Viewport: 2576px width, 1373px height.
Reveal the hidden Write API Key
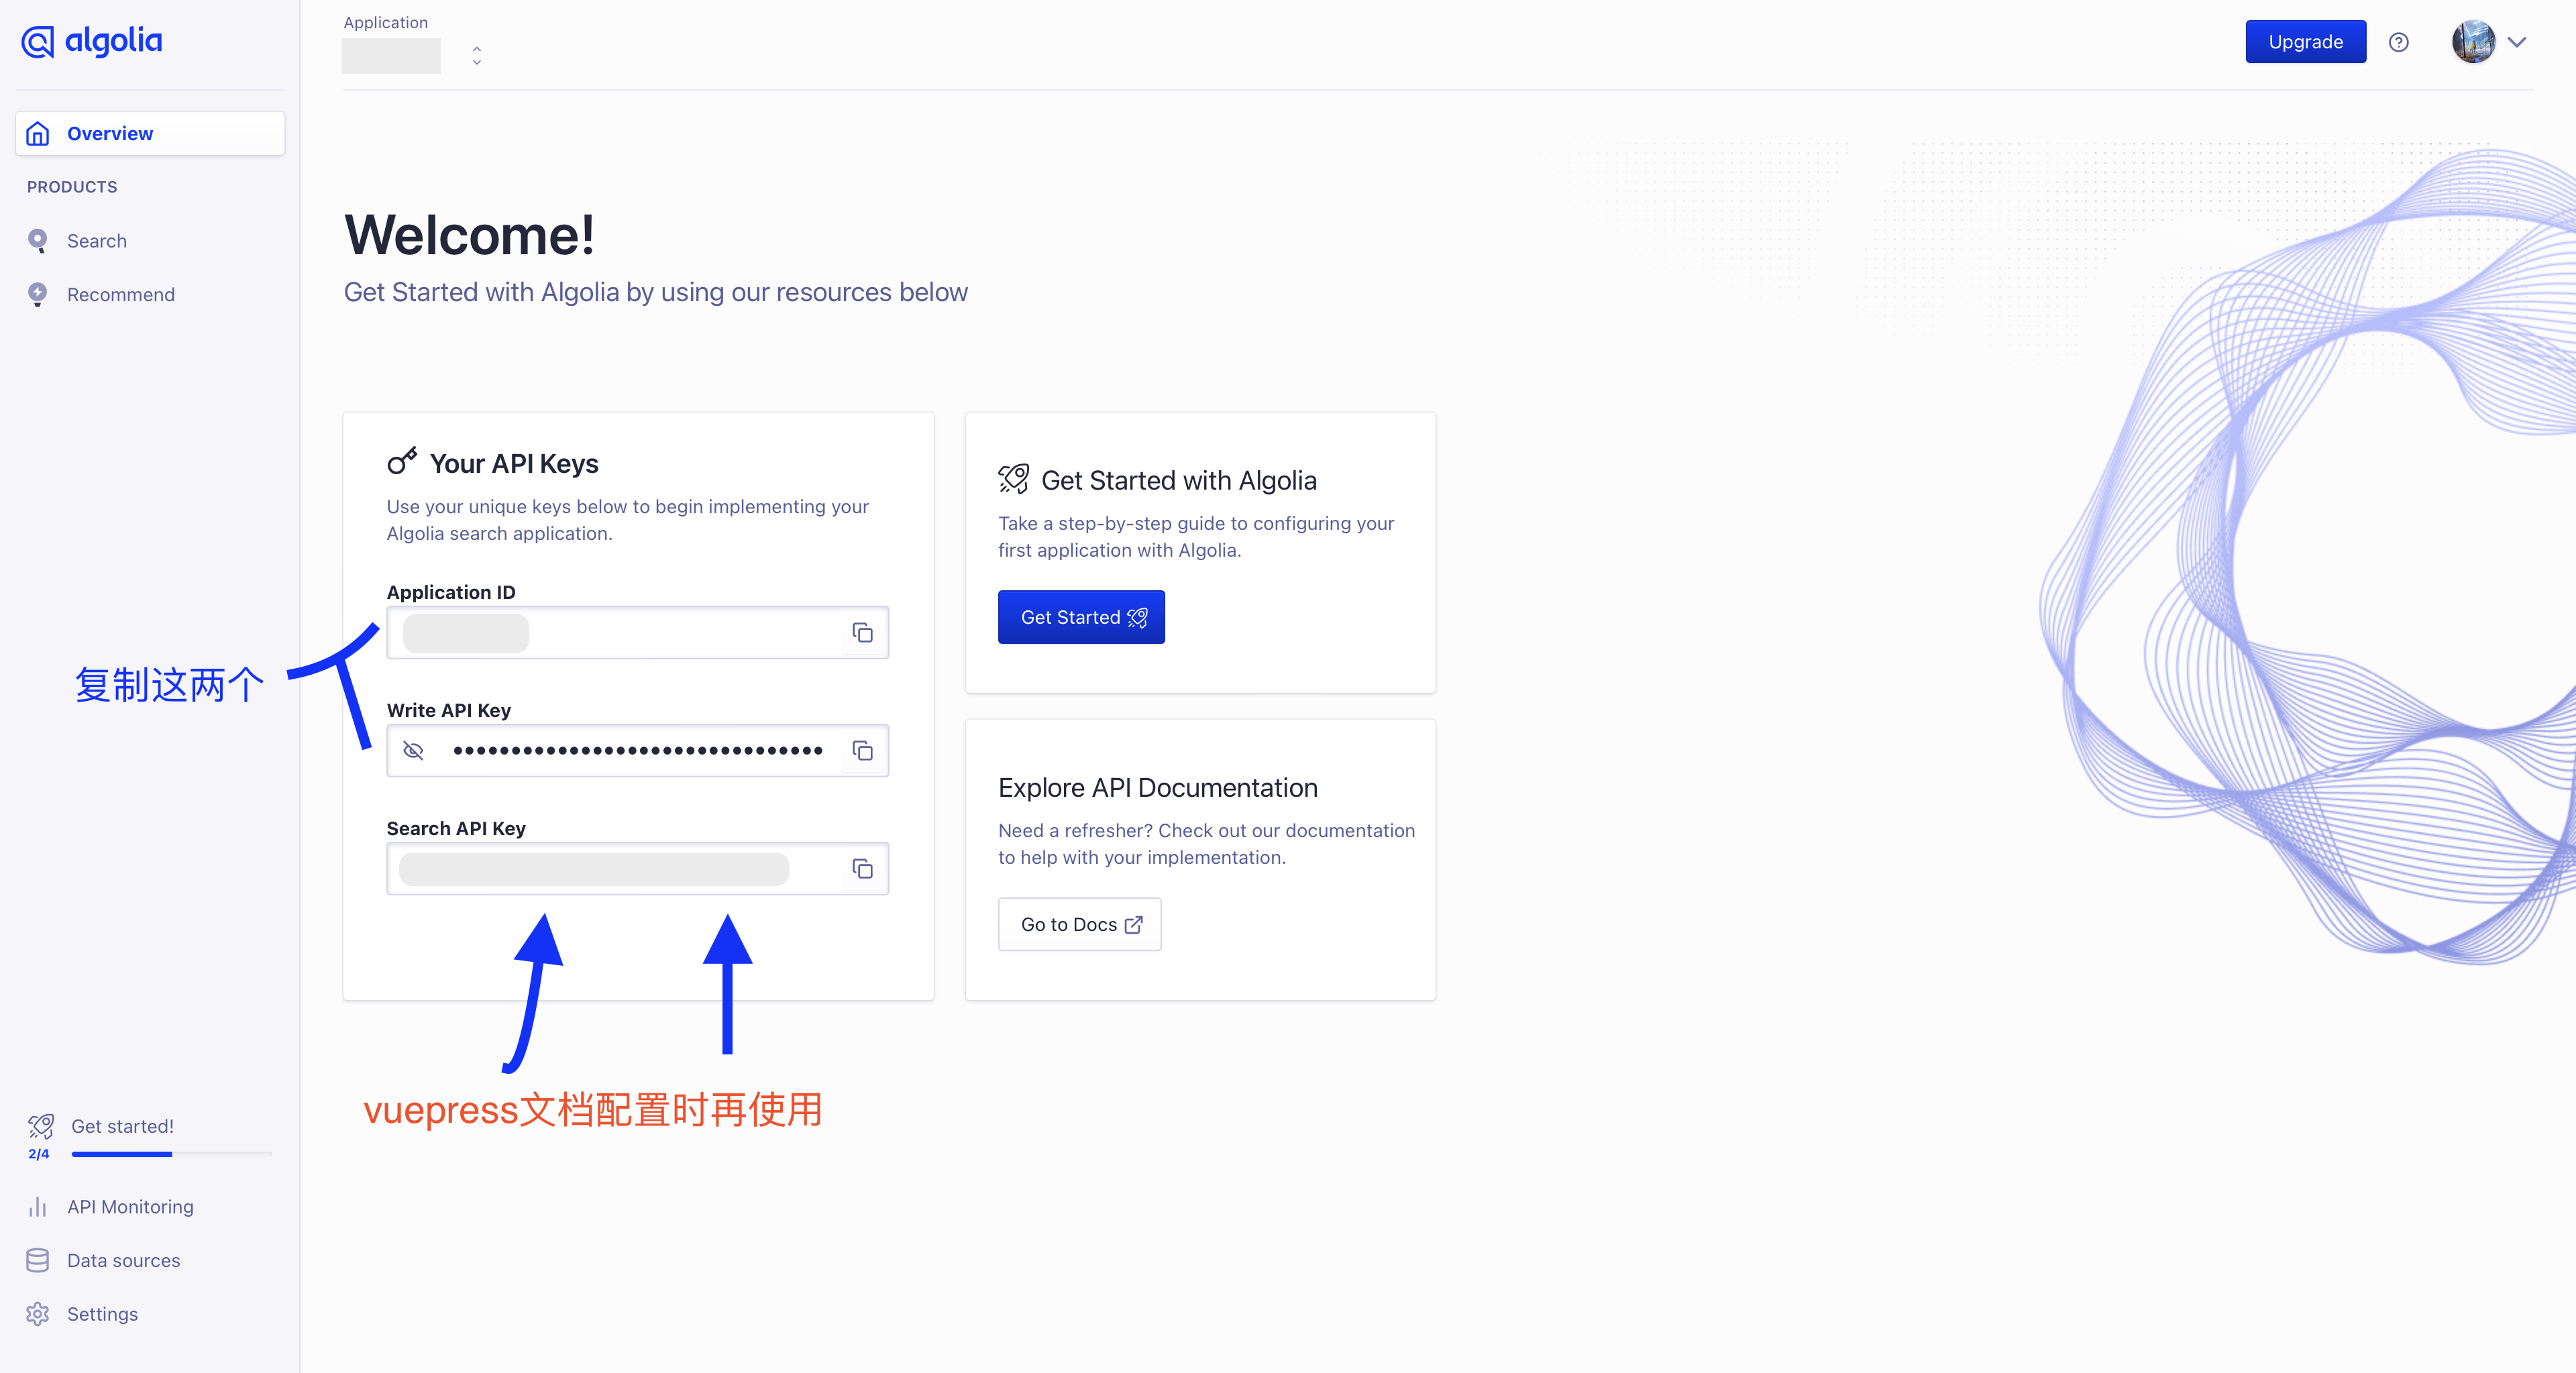[x=413, y=750]
